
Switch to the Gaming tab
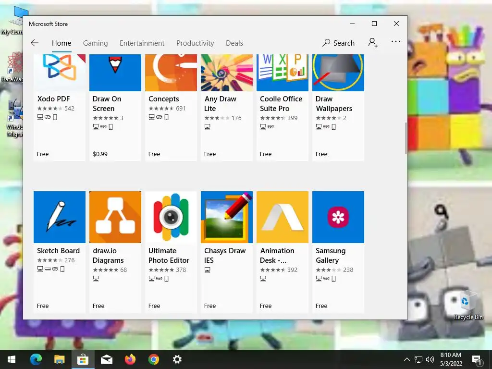[x=96, y=43]
